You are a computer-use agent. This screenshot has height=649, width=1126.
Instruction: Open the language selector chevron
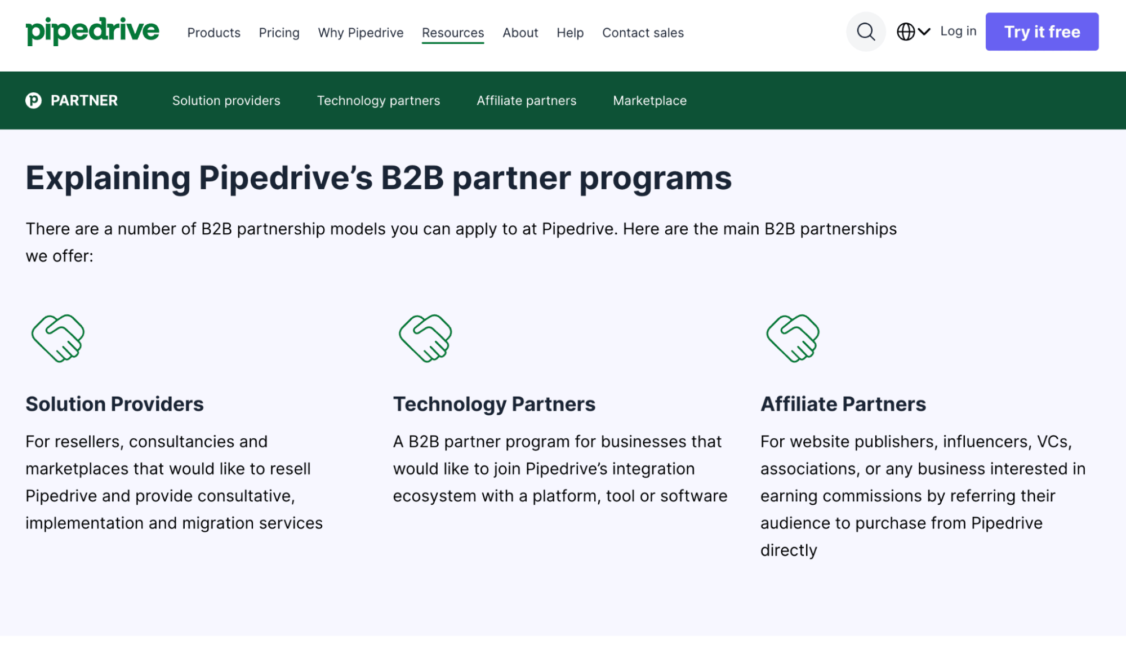pyautogui.click(x=923, y=32)
